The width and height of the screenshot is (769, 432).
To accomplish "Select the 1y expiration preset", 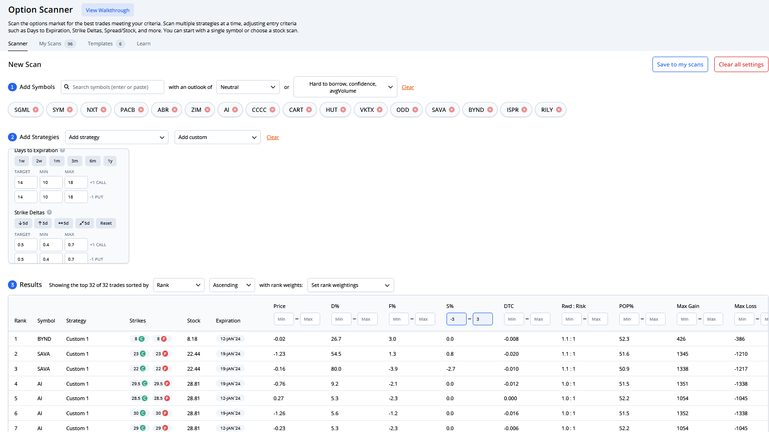I will pos(110,161).
